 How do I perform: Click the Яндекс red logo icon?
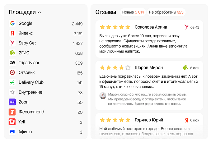pos(12,33)
